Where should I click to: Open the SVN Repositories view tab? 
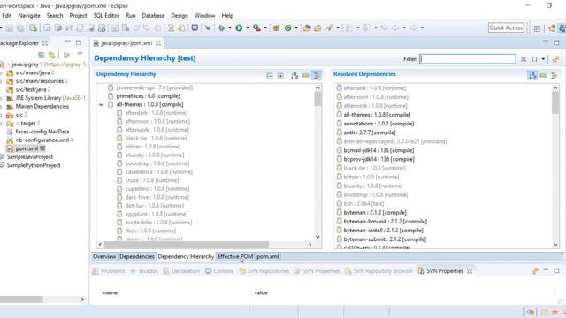264,271
